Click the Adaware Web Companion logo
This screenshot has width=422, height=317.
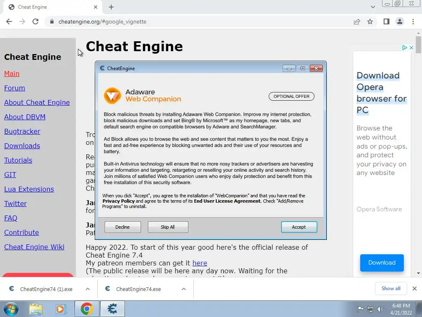(x=142, y=95)
